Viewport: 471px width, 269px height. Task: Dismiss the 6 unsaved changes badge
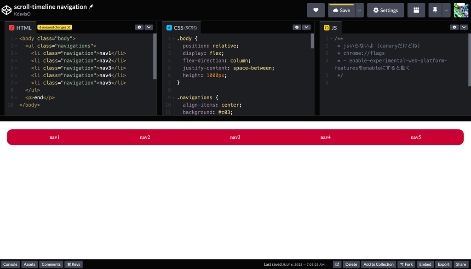coord(69,27)
